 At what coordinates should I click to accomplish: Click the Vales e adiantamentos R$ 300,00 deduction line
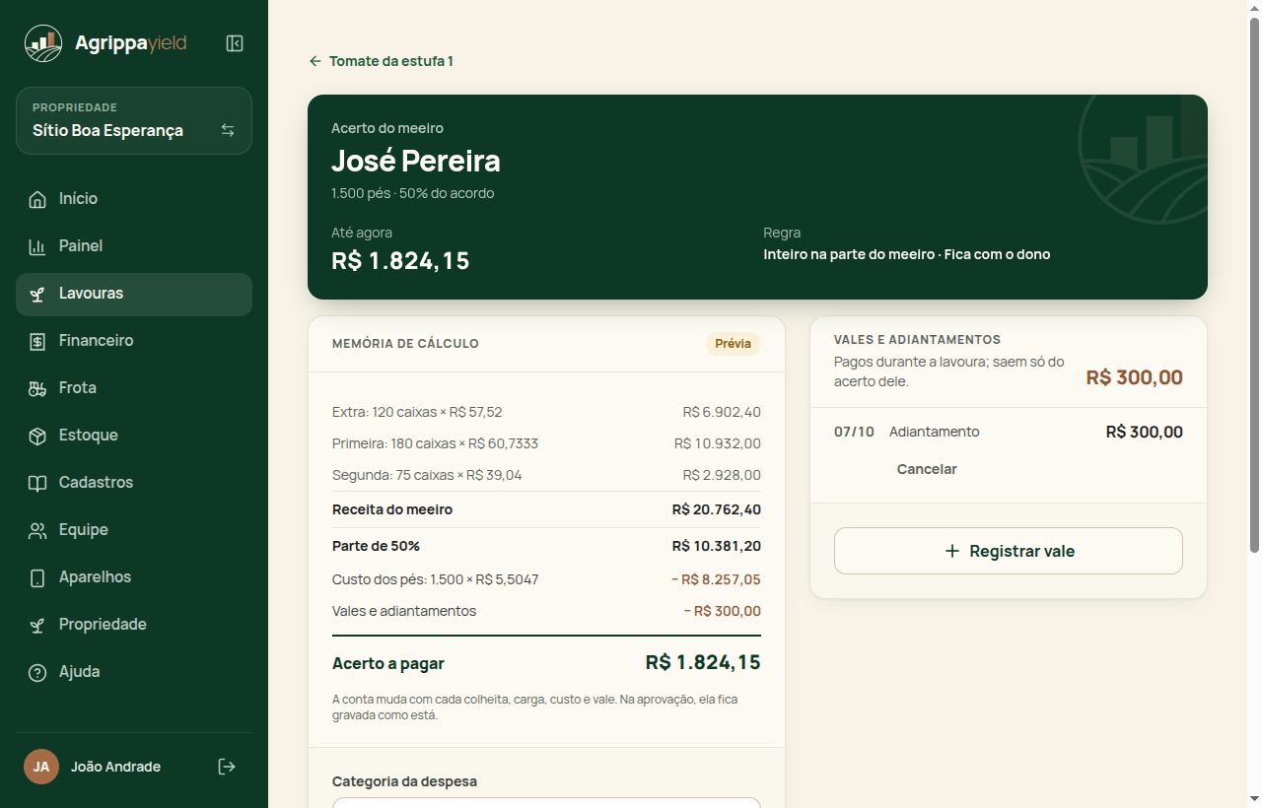(x=546, y=611)
